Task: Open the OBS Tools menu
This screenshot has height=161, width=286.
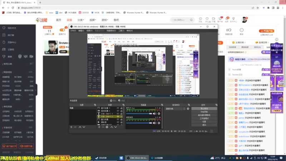Action: click(121, 31)
